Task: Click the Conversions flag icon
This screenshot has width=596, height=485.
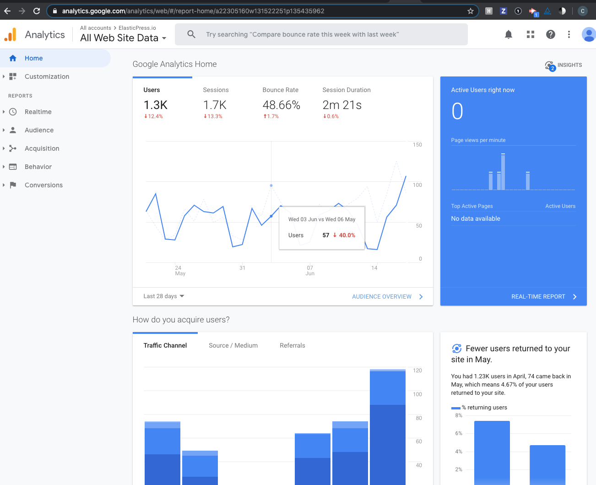Action: 13,185
